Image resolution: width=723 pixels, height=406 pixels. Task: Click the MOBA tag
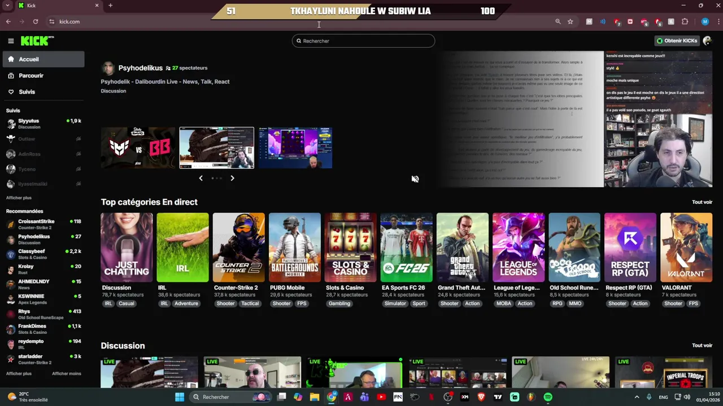[503, 303]
